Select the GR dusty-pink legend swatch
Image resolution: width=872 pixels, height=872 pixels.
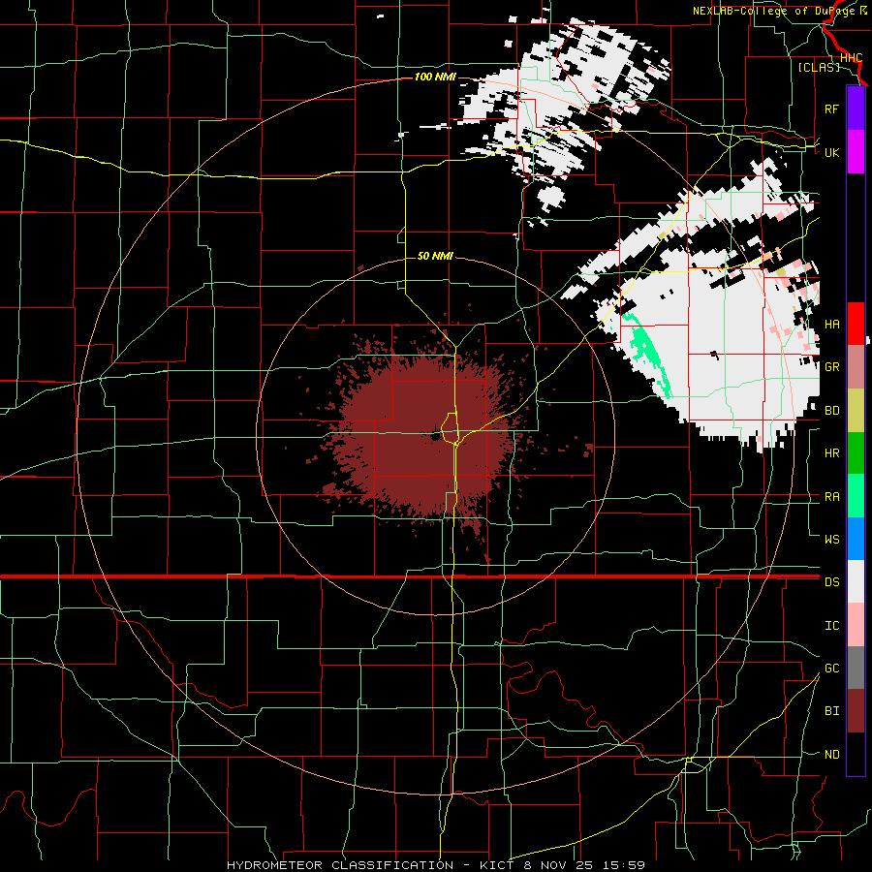(x=856, y=367)
